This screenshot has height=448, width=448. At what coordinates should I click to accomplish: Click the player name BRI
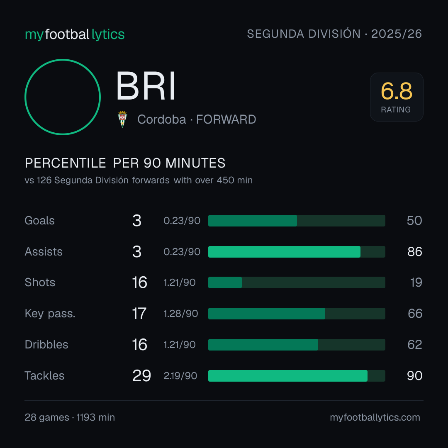coord(146,86)
